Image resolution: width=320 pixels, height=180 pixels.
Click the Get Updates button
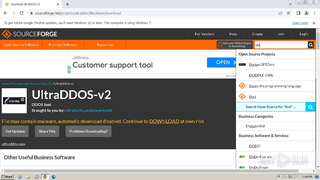15,131
